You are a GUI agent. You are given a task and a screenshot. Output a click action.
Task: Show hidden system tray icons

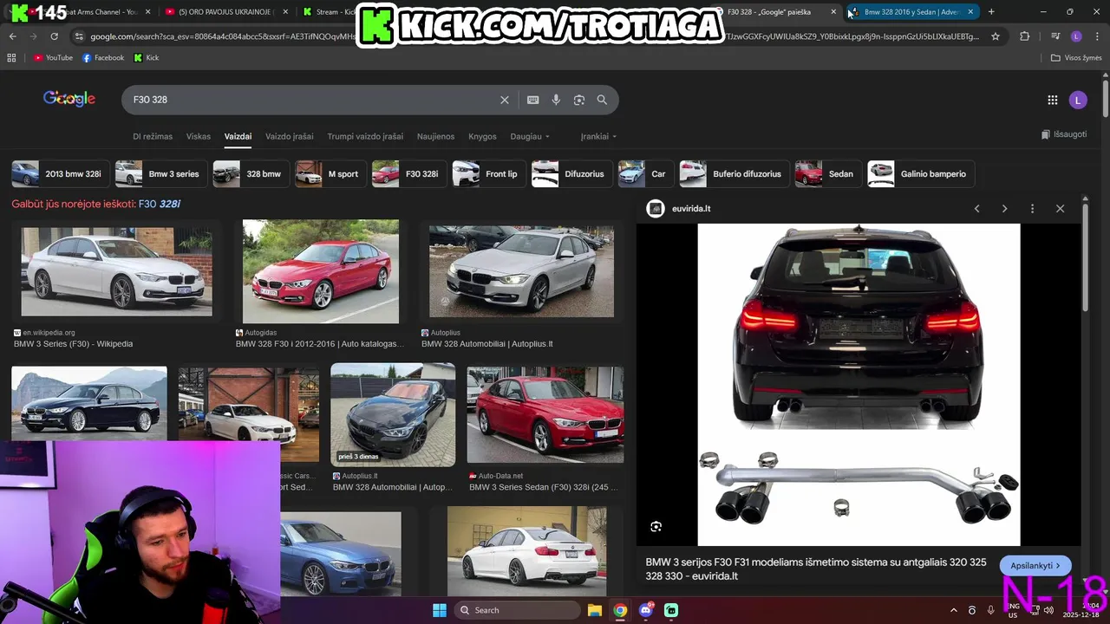coord(954,610)
